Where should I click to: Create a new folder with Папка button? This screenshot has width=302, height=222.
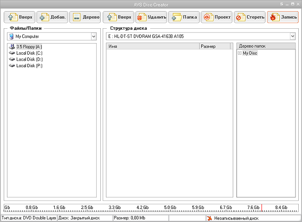coord(184,17)
